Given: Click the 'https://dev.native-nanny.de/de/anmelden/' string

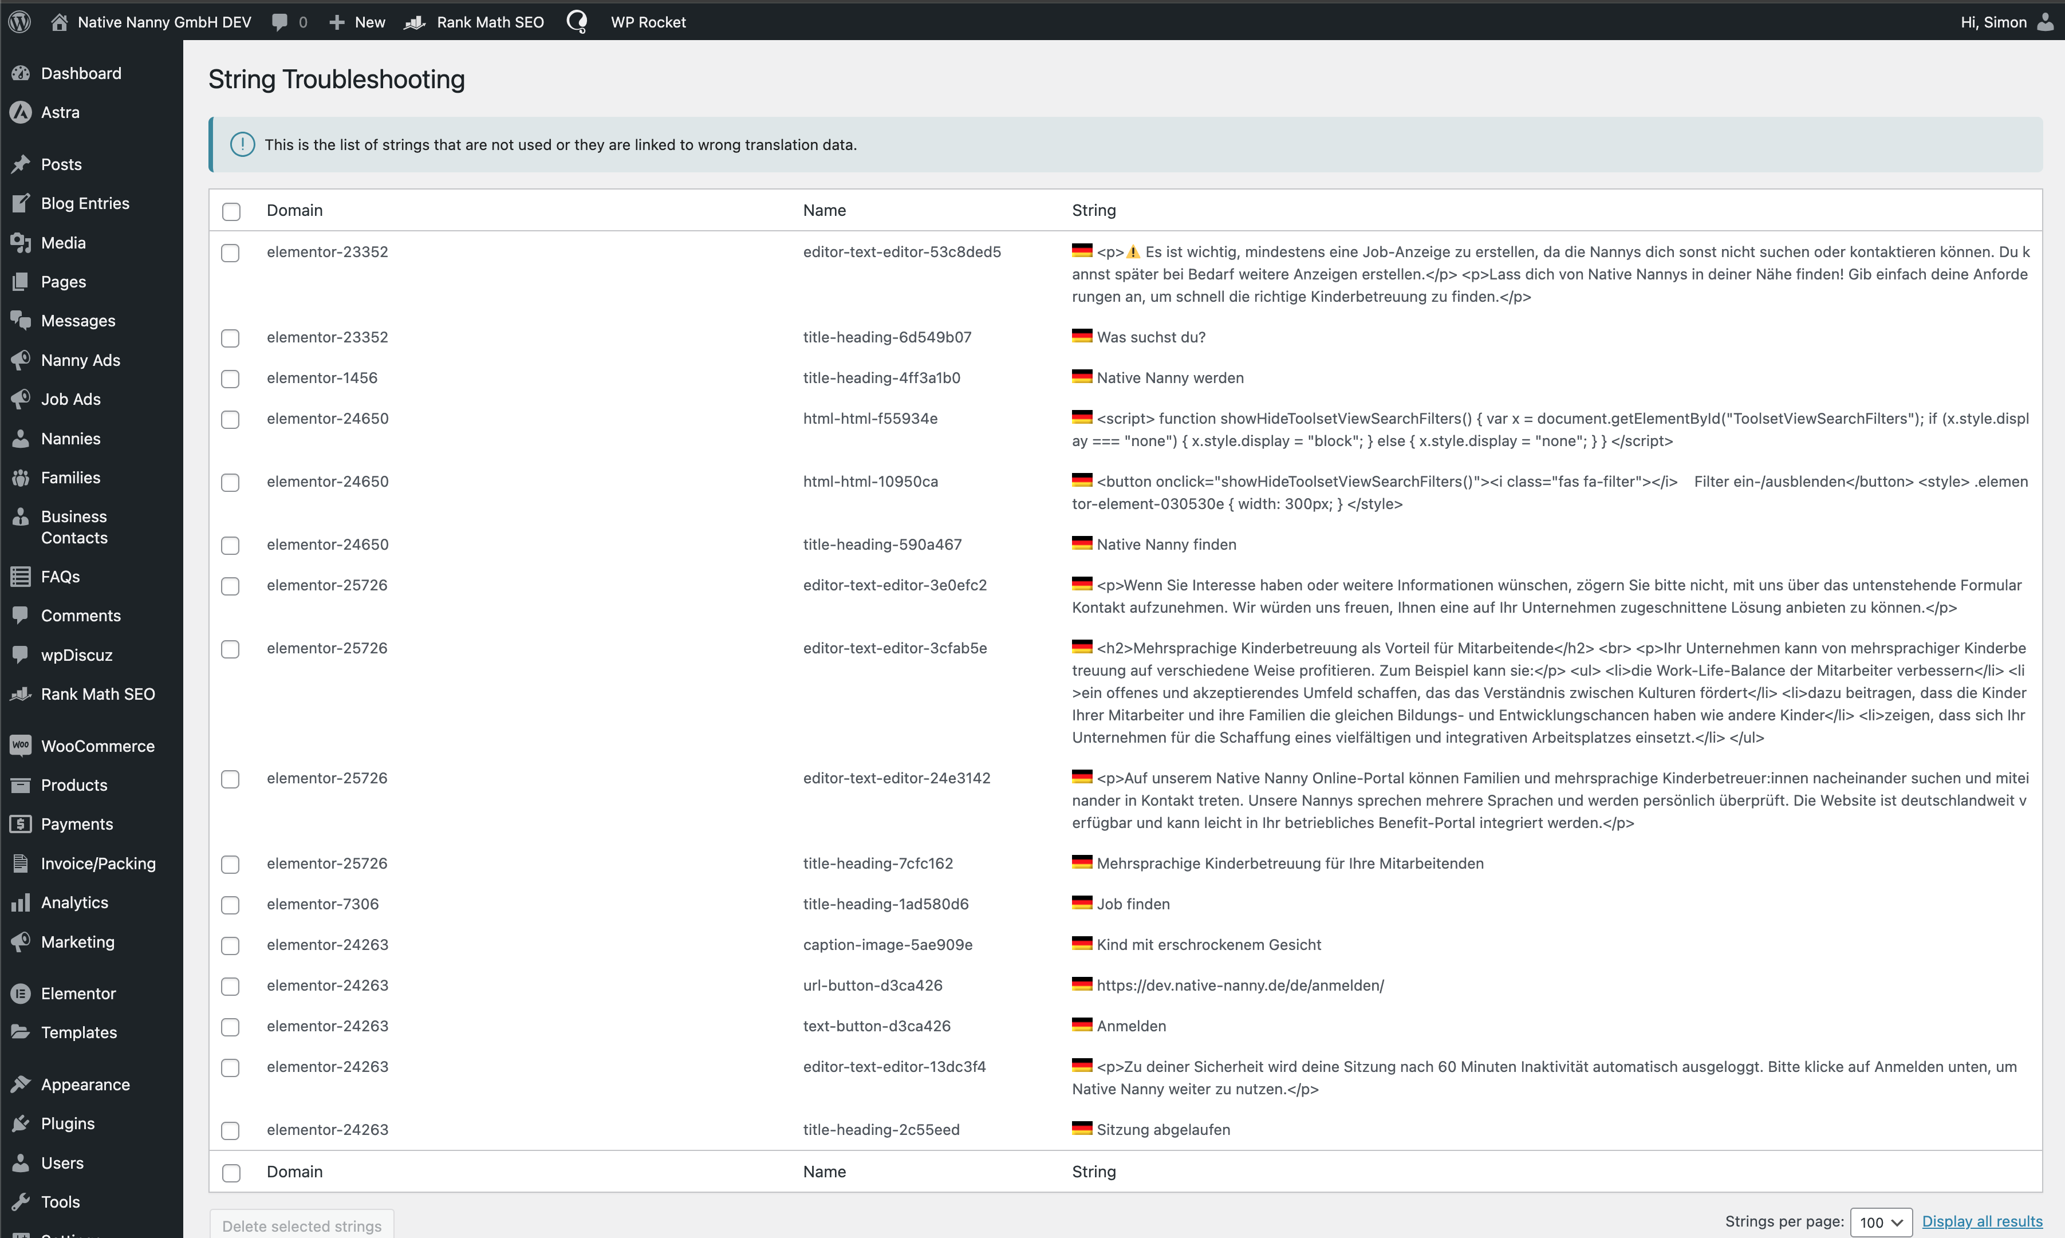Looking at the screenshot, I should [x=1240, y=985].
